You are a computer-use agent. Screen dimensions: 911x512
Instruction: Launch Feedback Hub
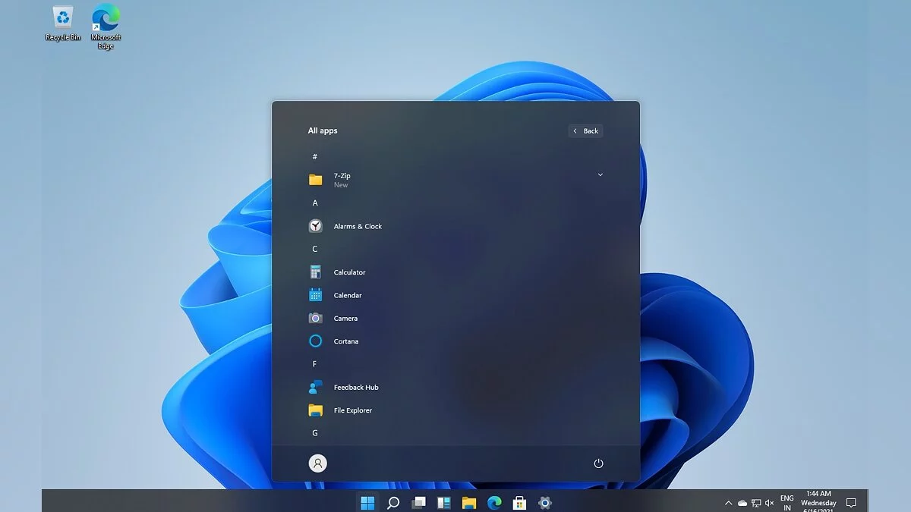(355, 388)
